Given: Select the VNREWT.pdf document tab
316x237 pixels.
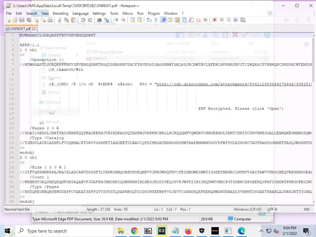Looking at the screenshot, I should [21, 29].
